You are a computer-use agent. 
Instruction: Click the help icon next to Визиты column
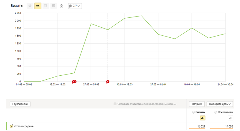point(193,112)
